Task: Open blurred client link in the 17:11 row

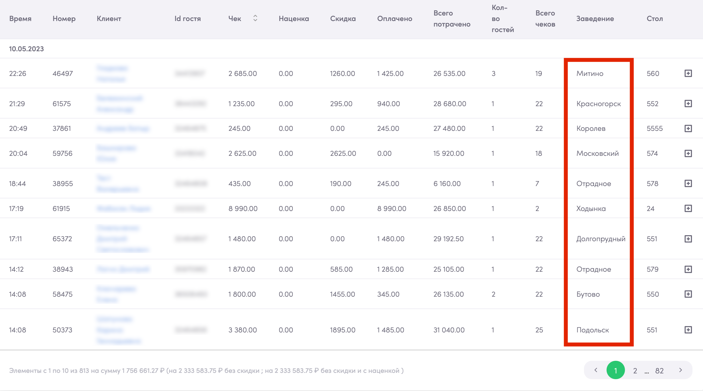Action: click(122, 239)
